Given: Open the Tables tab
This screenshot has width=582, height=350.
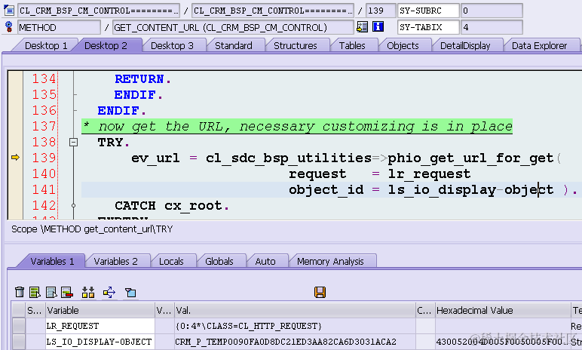Looking at the screenshot, I should pos(352,46).
